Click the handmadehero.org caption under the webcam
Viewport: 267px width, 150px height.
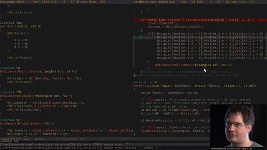pyautogui.click(x=232, y=149)
